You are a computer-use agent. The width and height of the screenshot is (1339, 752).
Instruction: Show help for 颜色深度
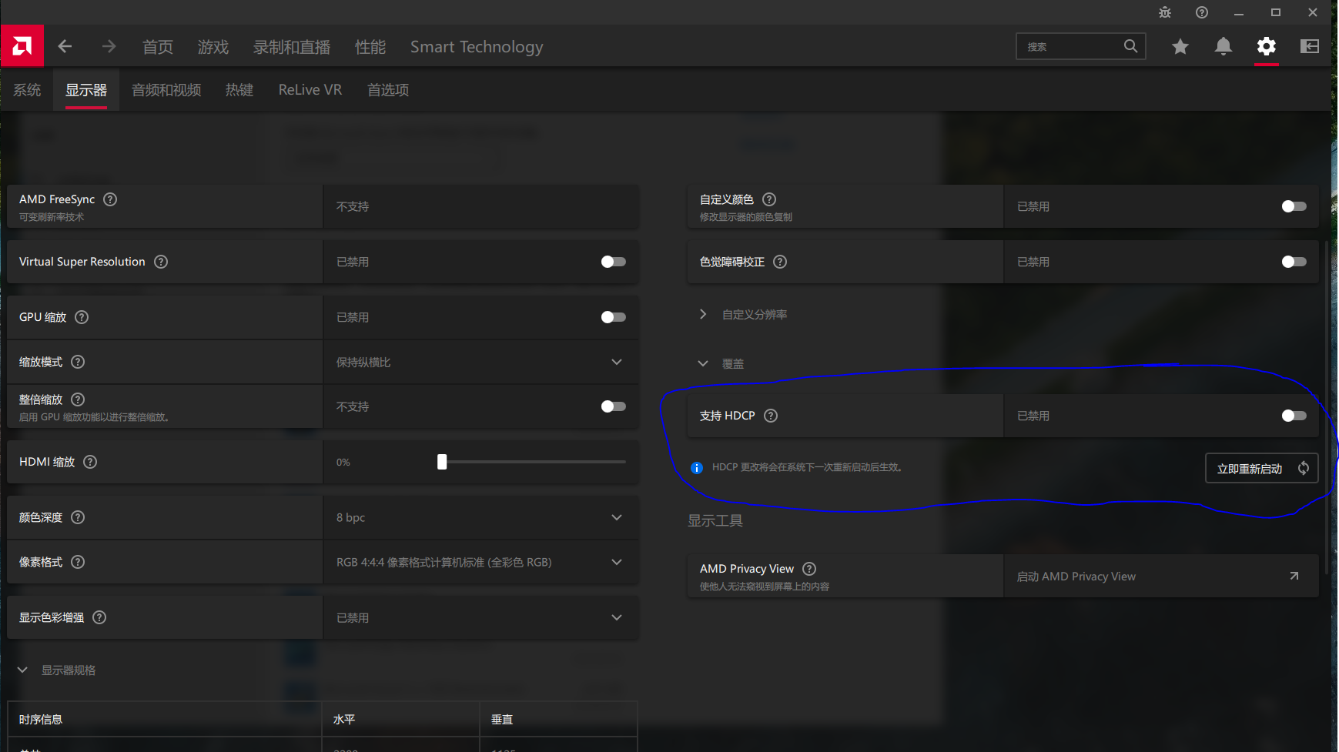point(78,517)
